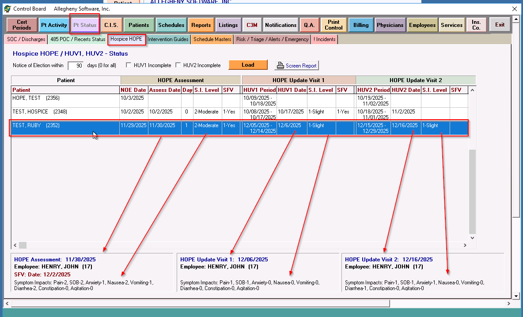Switch to the SOC / Discharges tab
This screenshot has height=317, width=523.
pyautogui.click(x=26, y=39)
